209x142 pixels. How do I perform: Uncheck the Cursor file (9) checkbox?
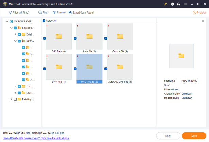(106, 38)
